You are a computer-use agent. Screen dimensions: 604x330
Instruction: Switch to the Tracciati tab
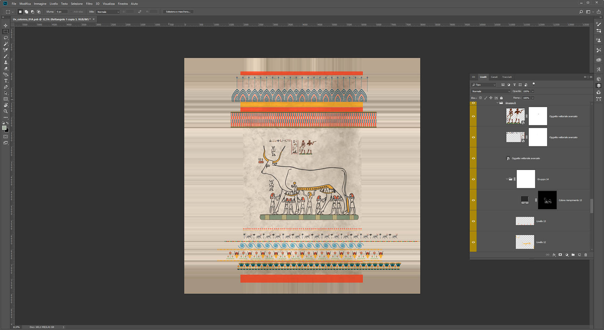(x=507, y=77)
